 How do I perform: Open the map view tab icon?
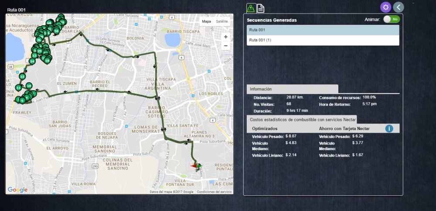[251, 8]
